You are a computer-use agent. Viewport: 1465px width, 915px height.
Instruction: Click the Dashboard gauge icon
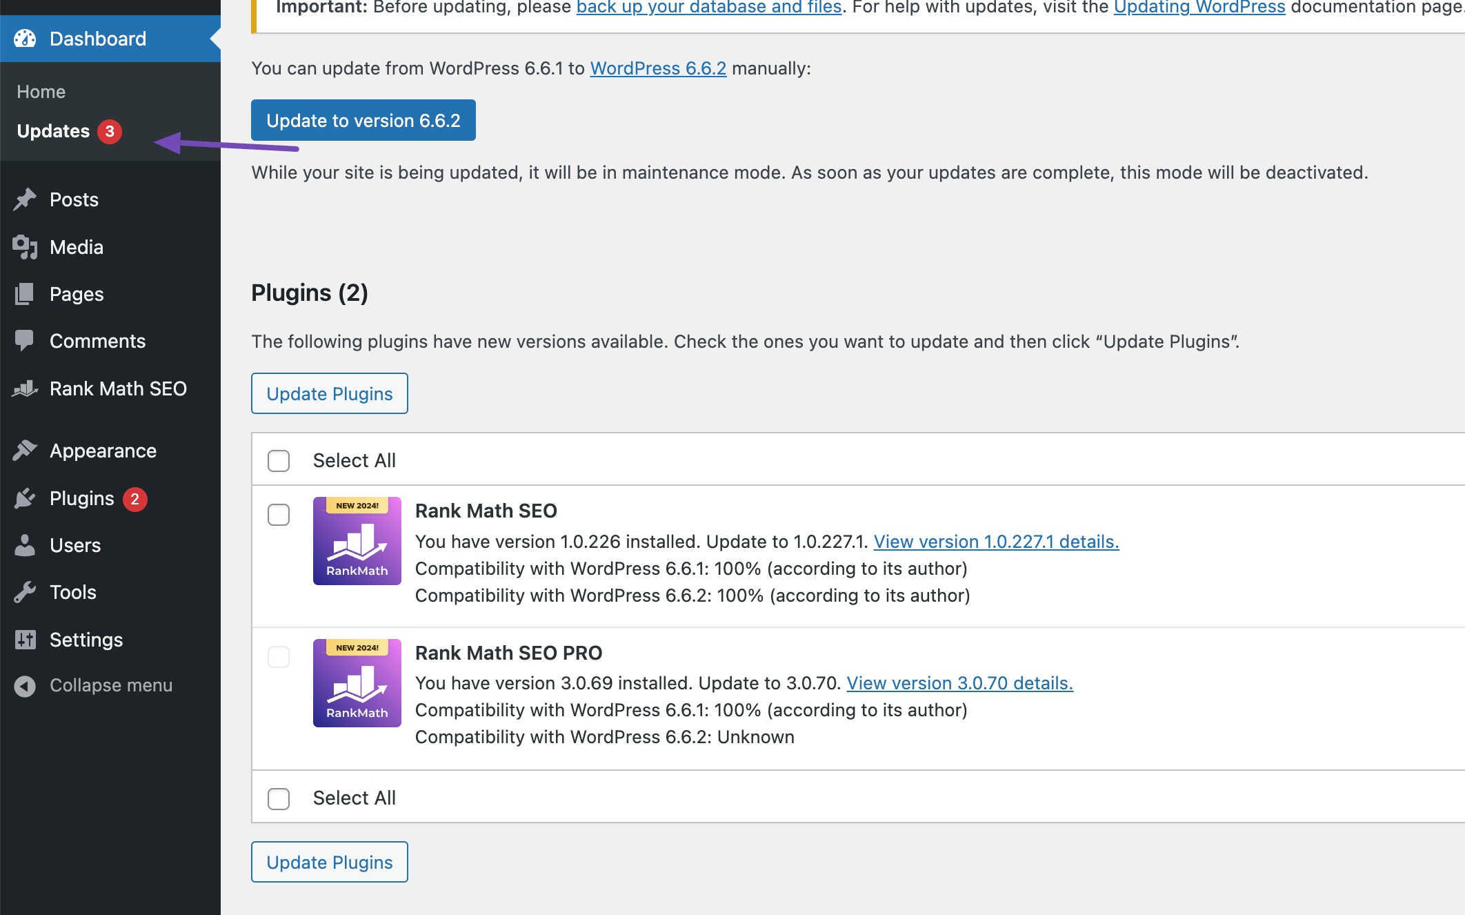(25, 39)
